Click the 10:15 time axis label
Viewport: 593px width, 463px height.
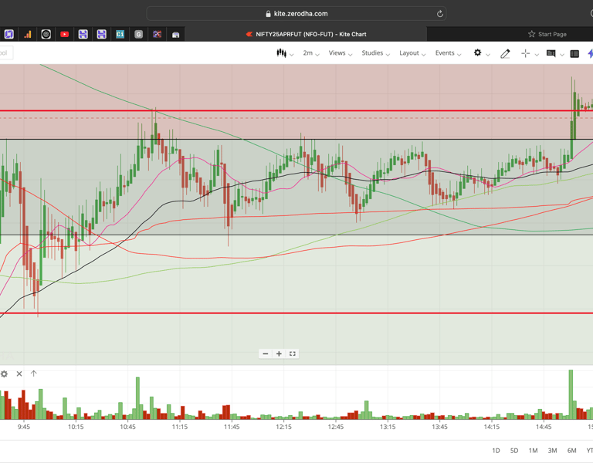click(76, 427)
